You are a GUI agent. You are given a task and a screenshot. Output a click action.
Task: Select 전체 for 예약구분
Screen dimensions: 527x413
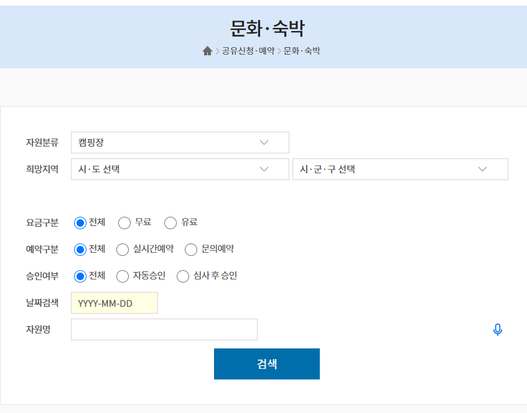pos(80,250)
